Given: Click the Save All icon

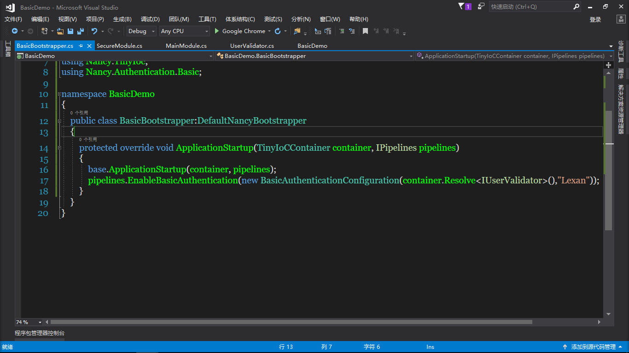Looking at the screenshot, I should pyautogui.click(x=81, y=31).
